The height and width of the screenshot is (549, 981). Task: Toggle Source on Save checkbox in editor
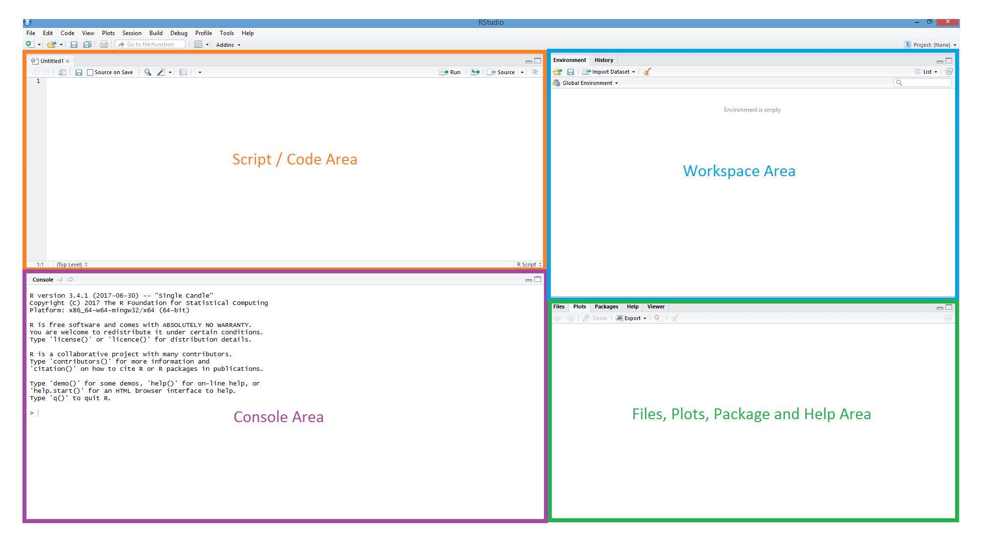[x=86, y=72]
